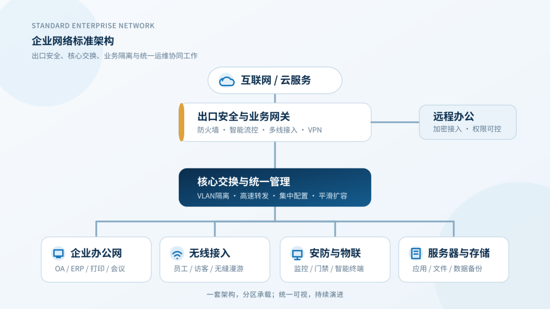
Task: Select the 互联网 / 云服务 node
Action: point(275,80)
